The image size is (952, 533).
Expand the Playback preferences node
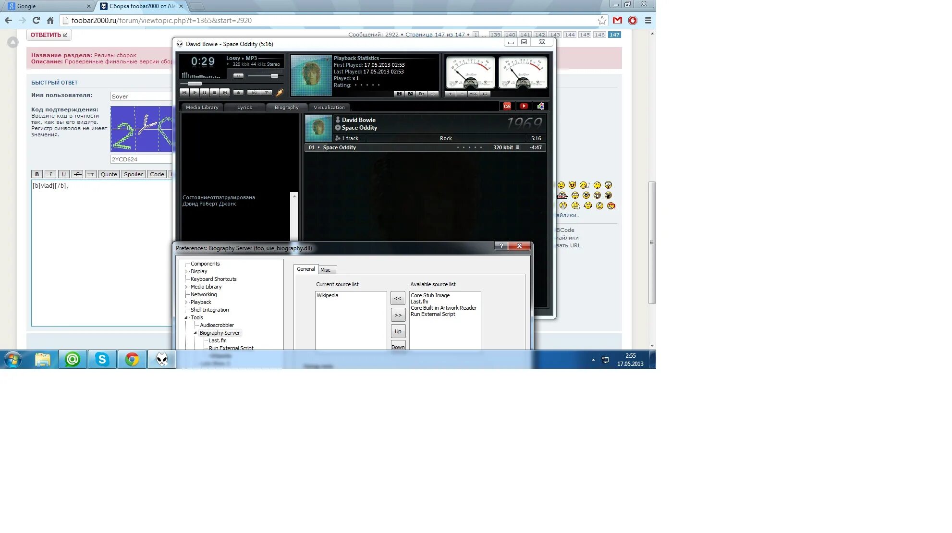(x=186, y=303)
